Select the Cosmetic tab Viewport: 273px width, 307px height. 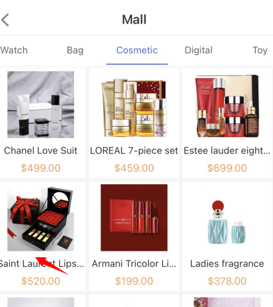click(137, 51)
